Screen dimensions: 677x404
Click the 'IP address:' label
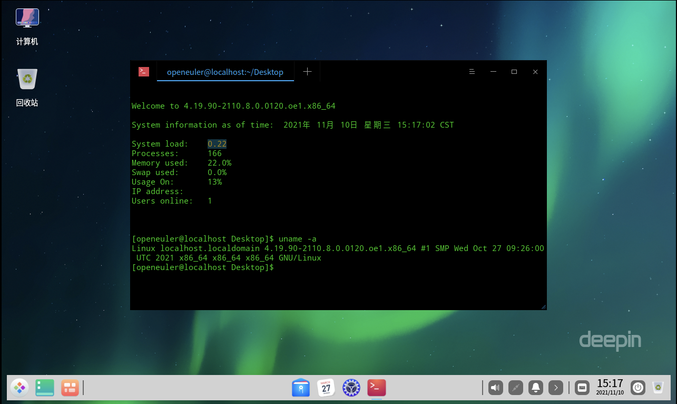(x=158, y=191)
